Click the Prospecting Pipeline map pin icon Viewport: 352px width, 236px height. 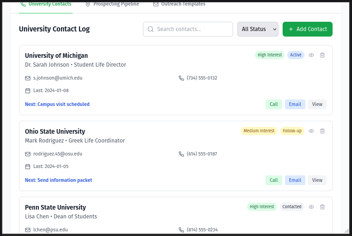88,4
